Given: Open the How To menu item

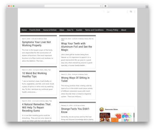Looking at the screenshot, I should point(70,30).
